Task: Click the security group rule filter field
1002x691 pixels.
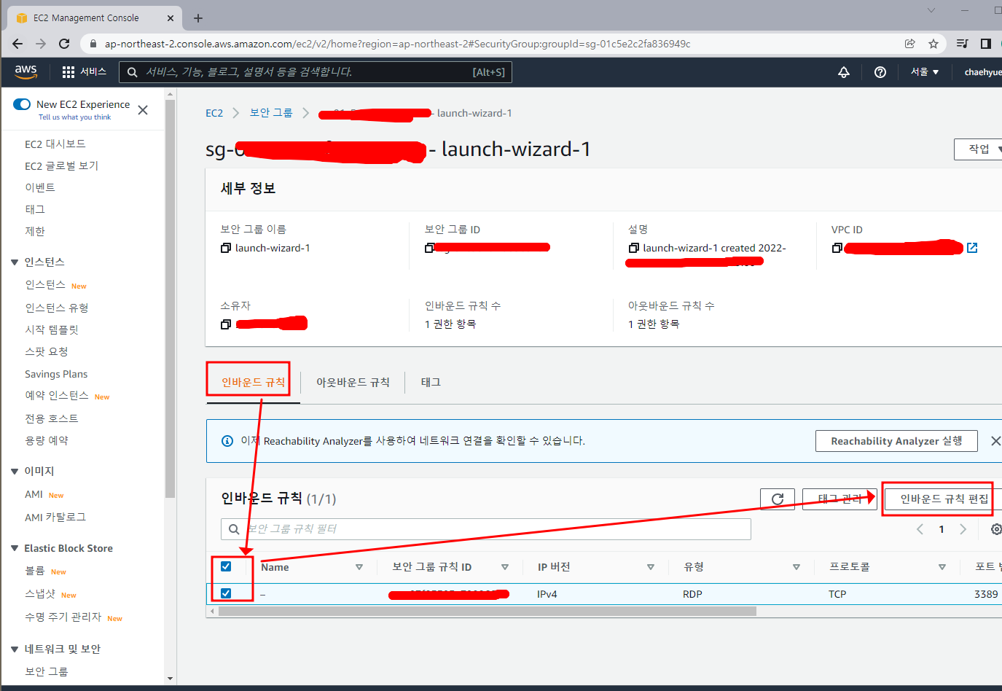Action: (x=486, y=528)
